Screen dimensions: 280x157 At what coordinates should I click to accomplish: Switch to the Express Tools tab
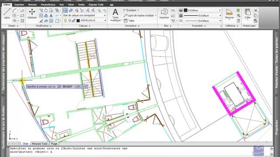point(96,5)
